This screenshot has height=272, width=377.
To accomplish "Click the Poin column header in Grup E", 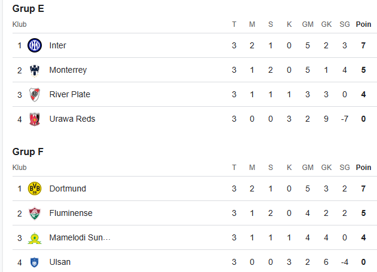I will [363, 24].
